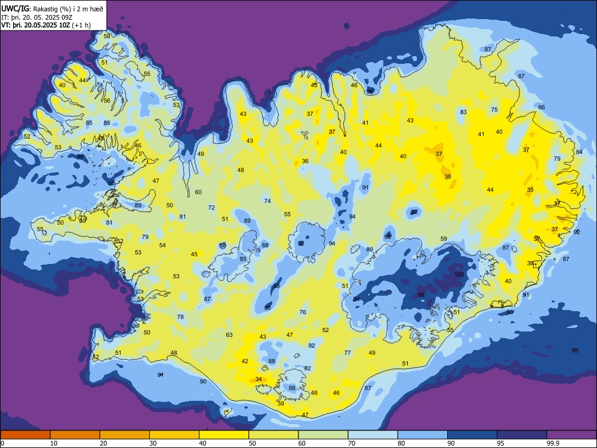Click the '78' value in the southwest
Viewport: 597px width, 448px height.
coord(180,317)
